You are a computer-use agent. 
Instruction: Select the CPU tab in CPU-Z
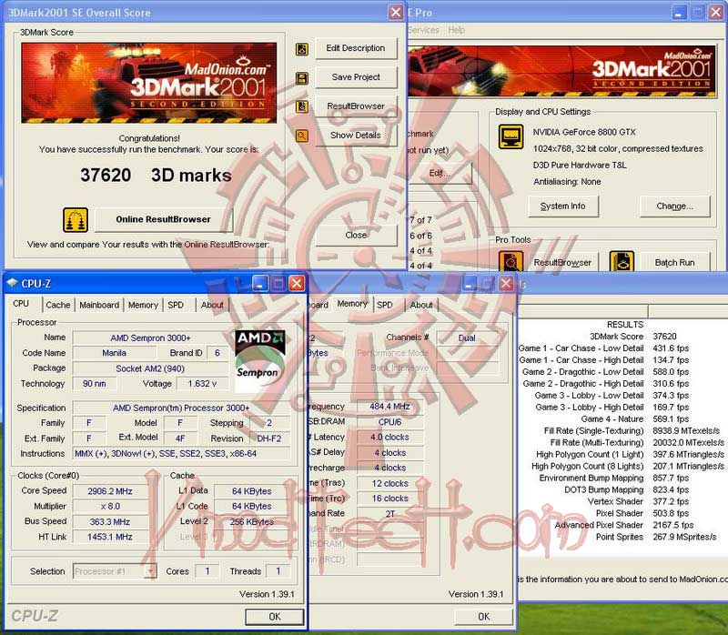pyautogui.click(x=21, y=304)
